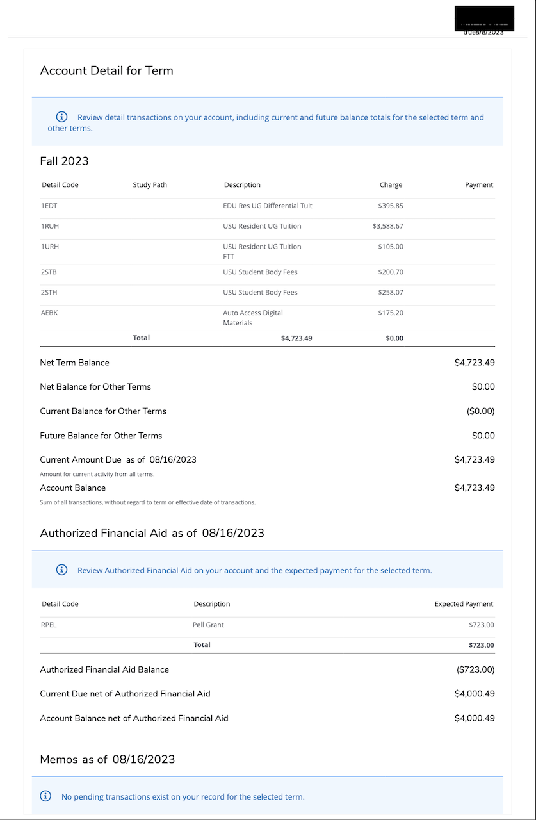Image resolution: width=536 pixels, height=820 pixels.
Task: Click the info icon above Fall 2023 charges
Action: coord(61,117)
